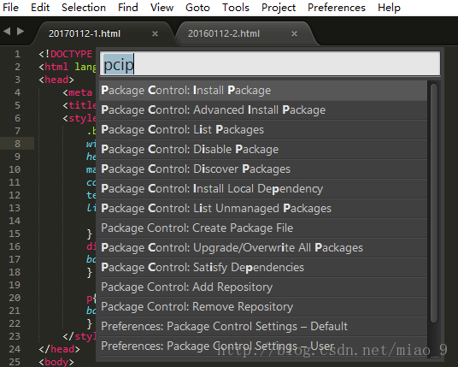Open the Project menu
The image size is (458, 367).
(x=279, y=8)
